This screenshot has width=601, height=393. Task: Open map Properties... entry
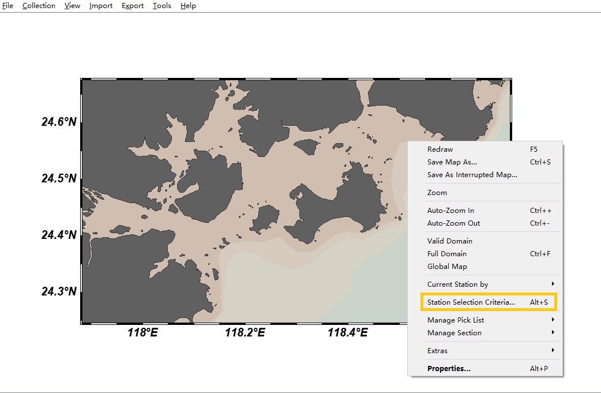tap(486, 368)
